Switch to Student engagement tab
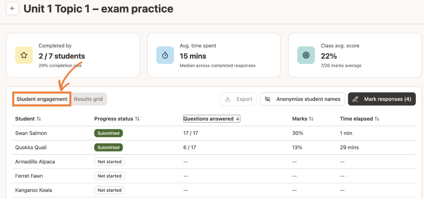Viewport: 424px width, 200px height. [42, 99]
